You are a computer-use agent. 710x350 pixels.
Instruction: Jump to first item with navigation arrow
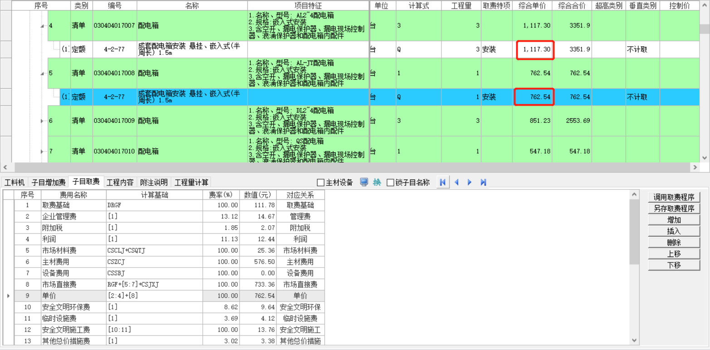coord(443,182)
